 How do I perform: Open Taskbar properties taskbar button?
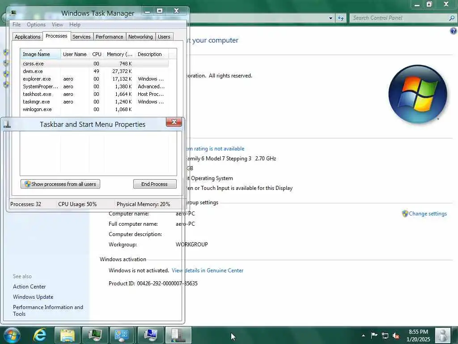[x=178, y=335]
